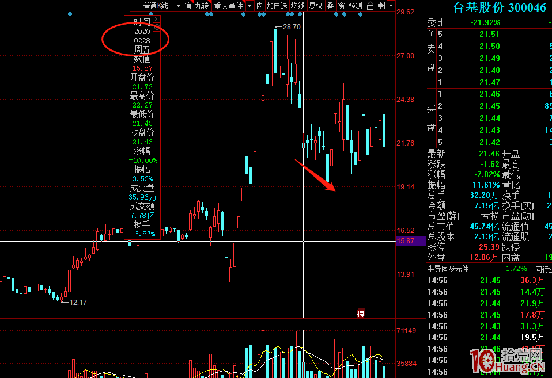Click the rightmost blue diamond event marker

coord(360,14)
